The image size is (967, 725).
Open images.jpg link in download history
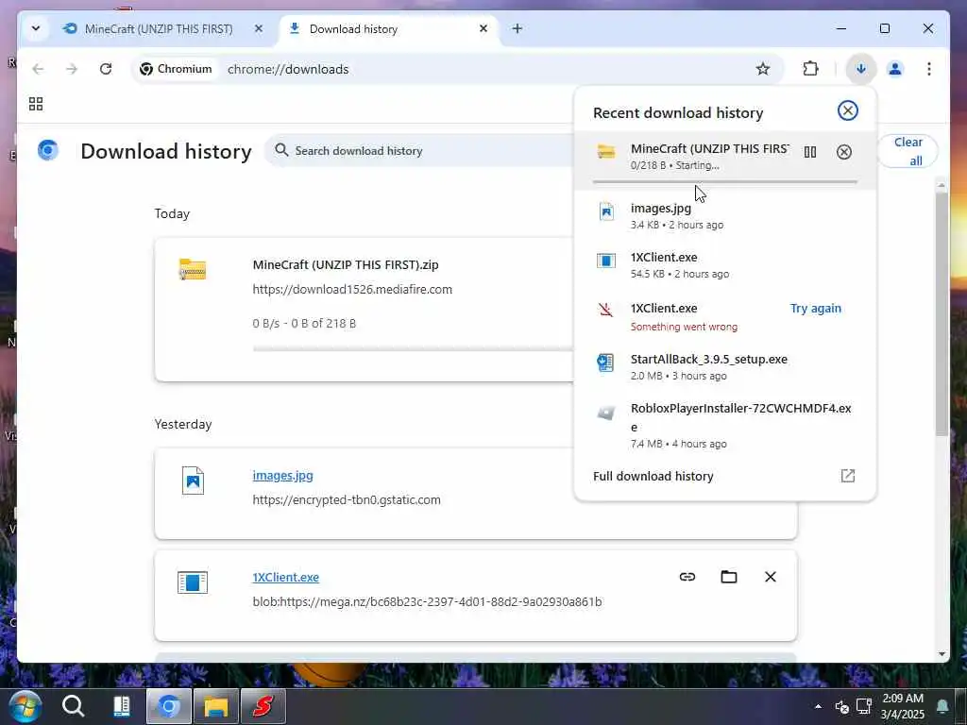tap(282, 476)
